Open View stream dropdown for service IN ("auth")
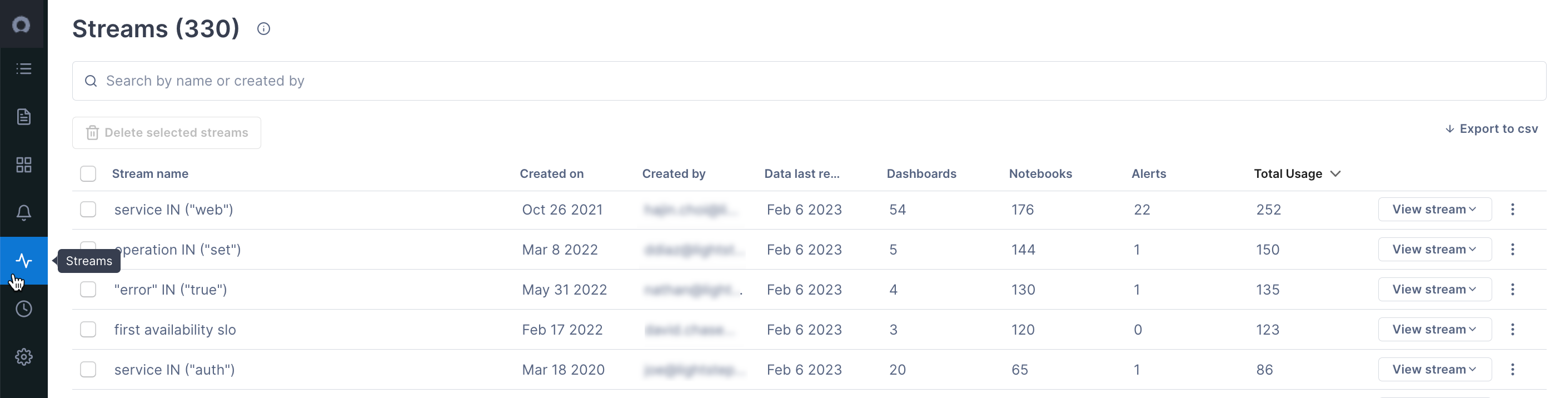Image resolution: width=1565 pixels, height=398 pixels. (x=1434, y=369)
